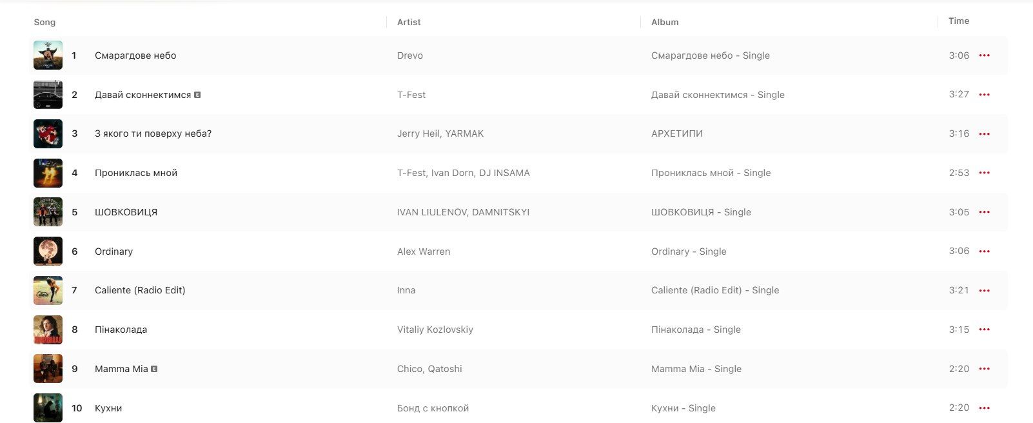The width and height of the screenshot is (1033, 423).
Task: Open Vitaliy Kozlovskiy artist page
Action: pos(435,330)
